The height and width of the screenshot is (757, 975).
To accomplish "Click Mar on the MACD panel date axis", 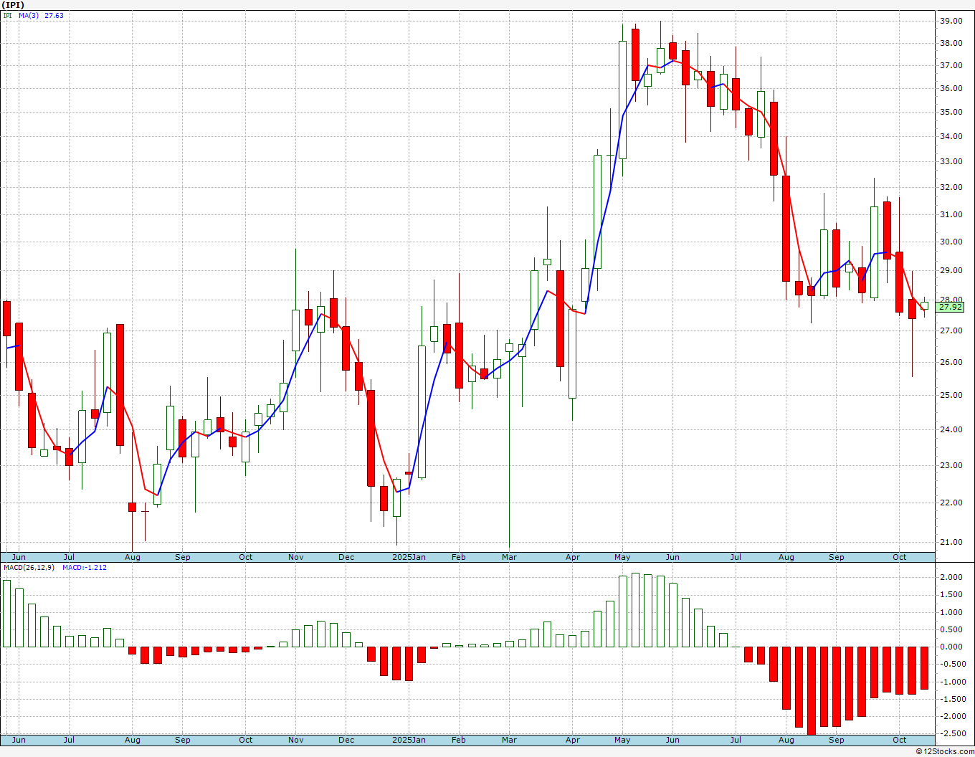I will tap(509, 740).
